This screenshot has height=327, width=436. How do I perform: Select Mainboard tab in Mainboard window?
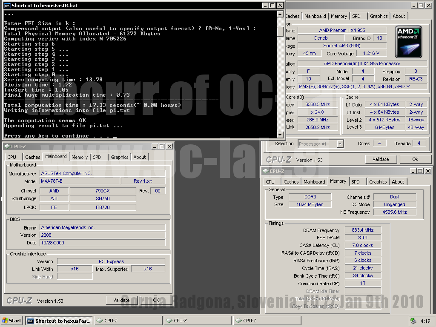pyautogui.click(x=56, y=156)
